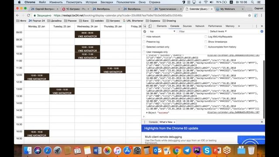Image resolution: width=279 pixels, height=157 pixels.
Task: Switch to the Sources tab
Action: pos(187,26)
